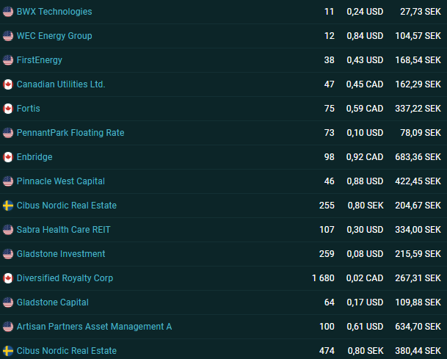Select the 1 680 share quantity
This screenshot has height=359, width=447.
coord(323,278)
